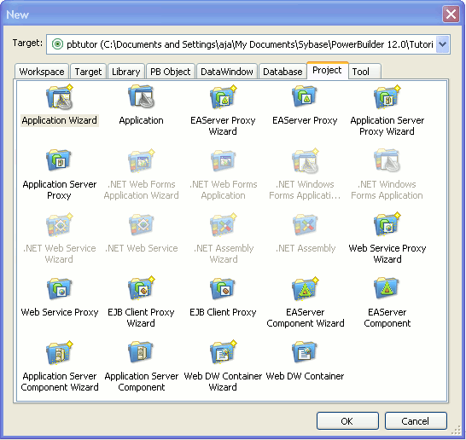Image resolution: width=466 pixels, height=440 pixels.
Task: Click the "EAServer Component" label text
Action: 387,318
